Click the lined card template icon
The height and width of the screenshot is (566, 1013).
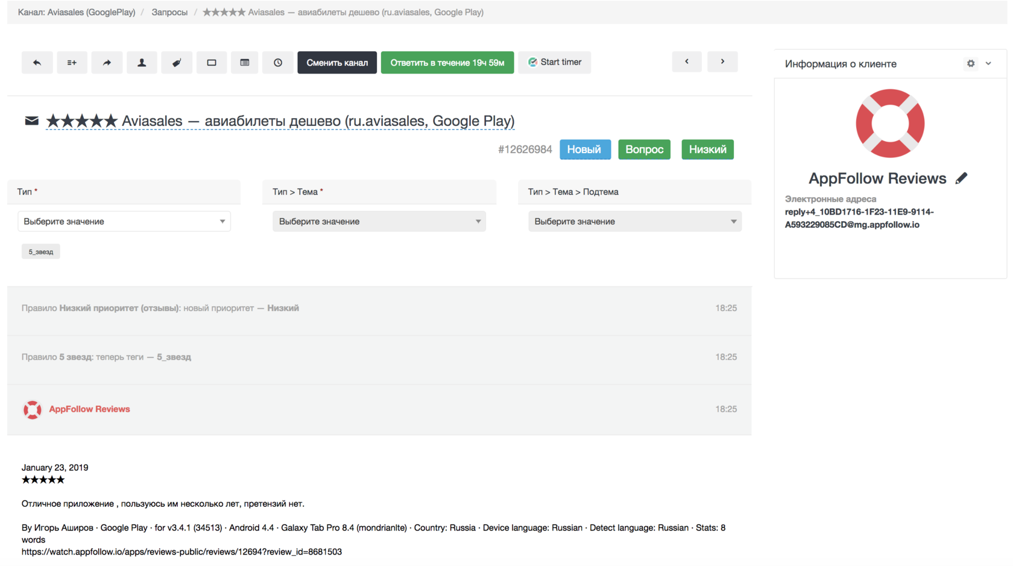245,63
